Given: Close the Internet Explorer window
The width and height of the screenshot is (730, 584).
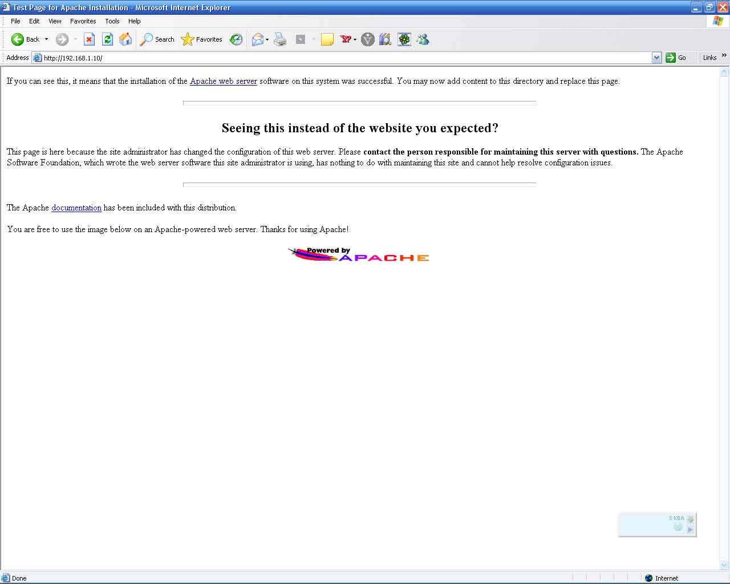Looking at the screenshot, I should tap(723, 7).
